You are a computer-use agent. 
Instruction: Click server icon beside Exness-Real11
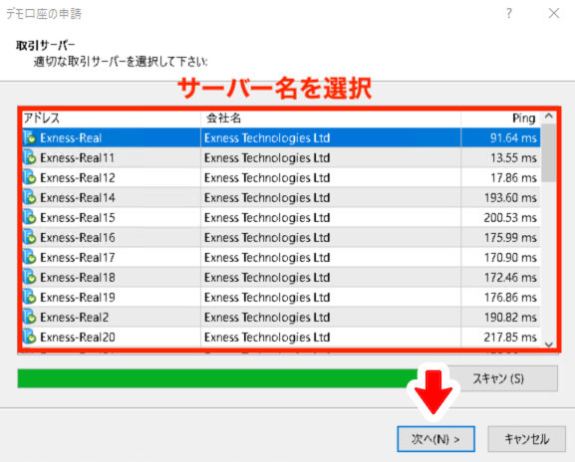pos(29,157)
